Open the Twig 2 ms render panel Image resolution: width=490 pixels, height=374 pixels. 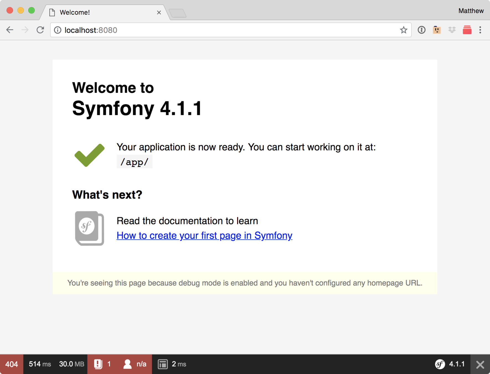point(172,364)
